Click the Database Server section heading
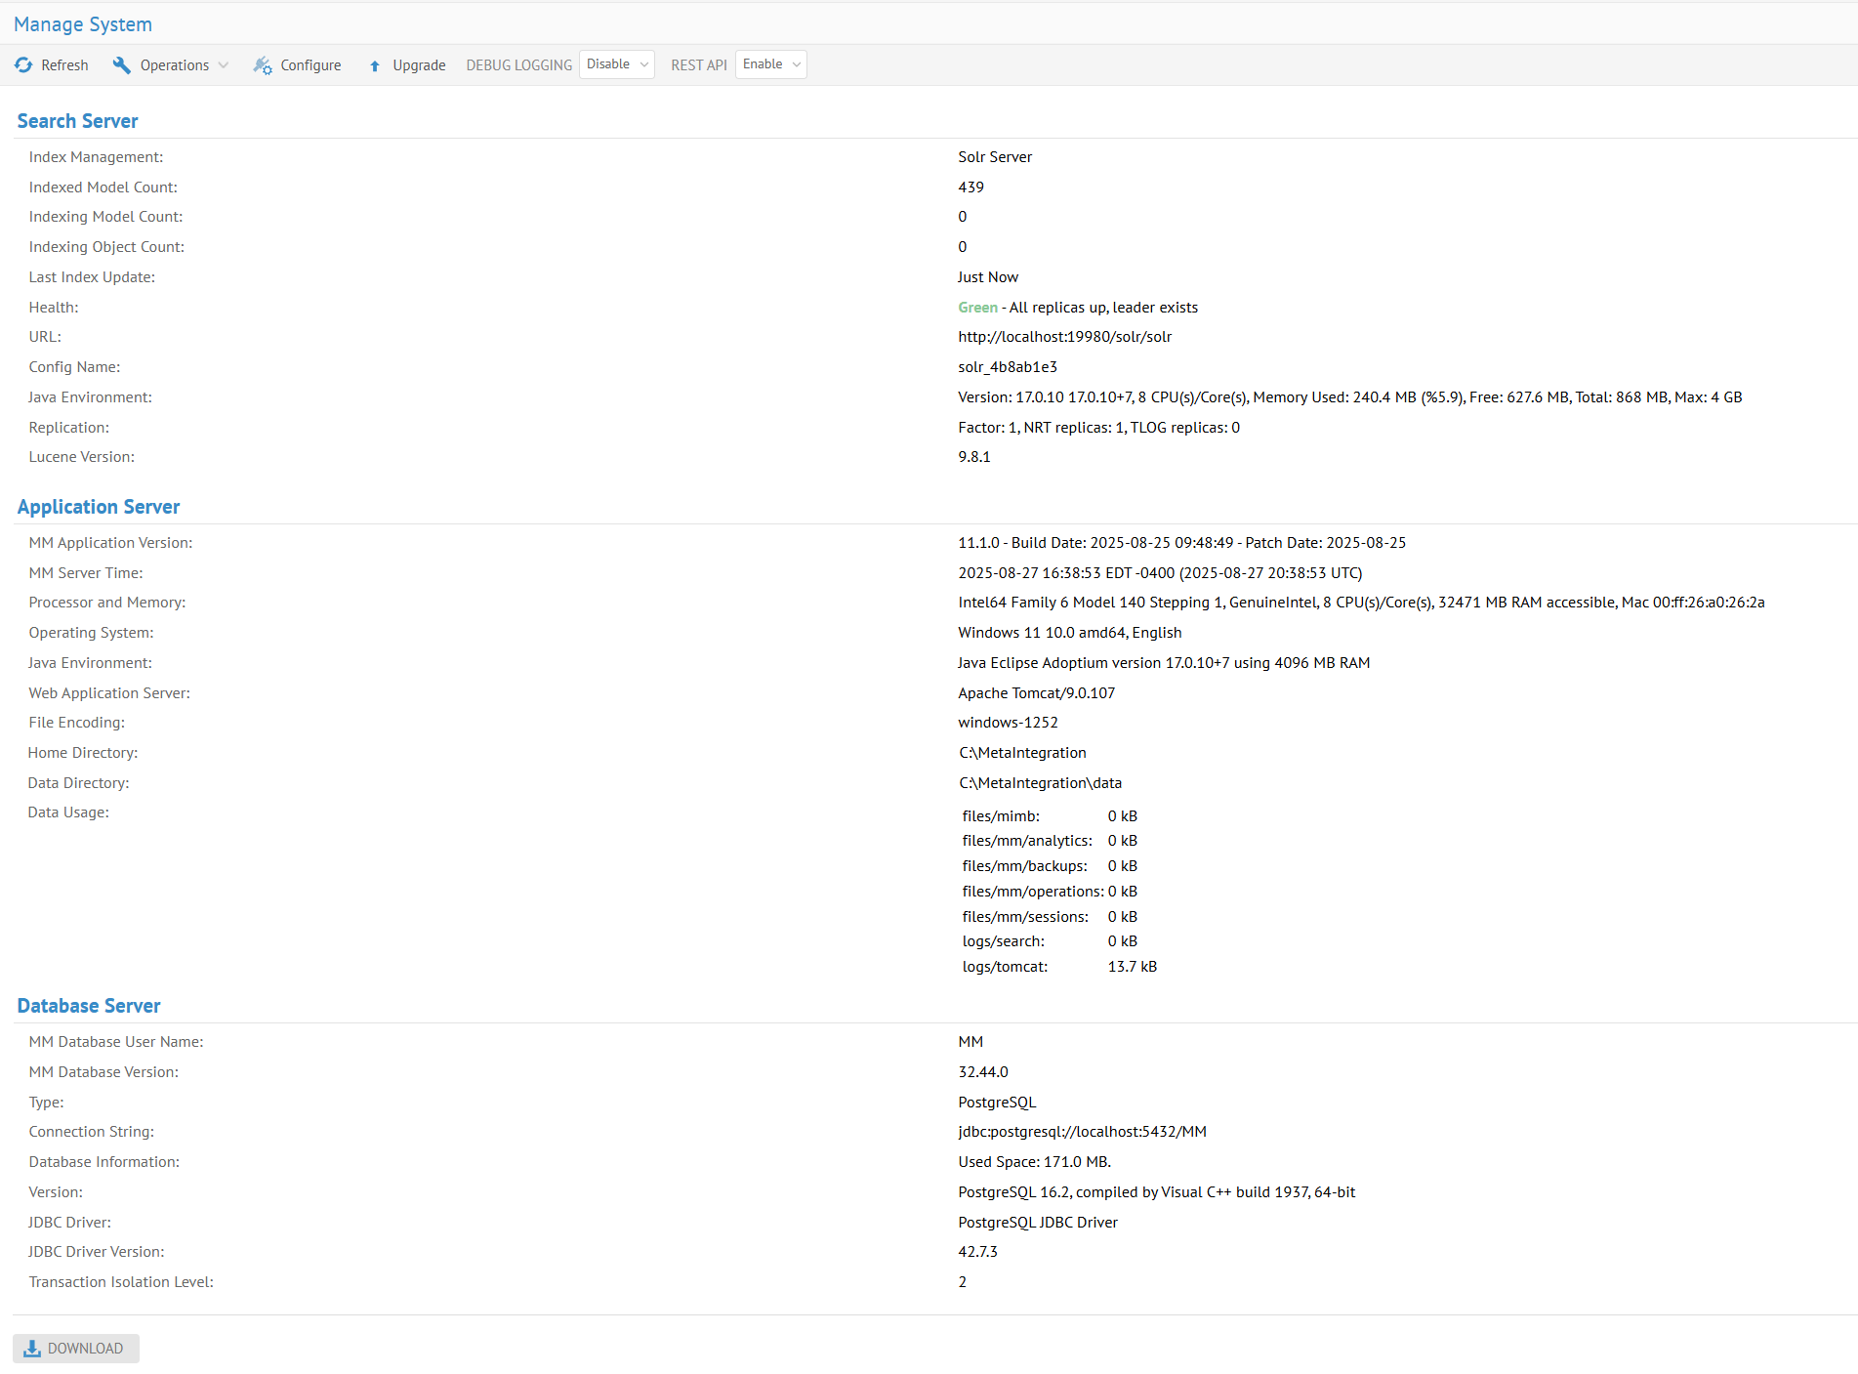The height and width of the screenshot is (1374, 1858). pos(89,1006)
